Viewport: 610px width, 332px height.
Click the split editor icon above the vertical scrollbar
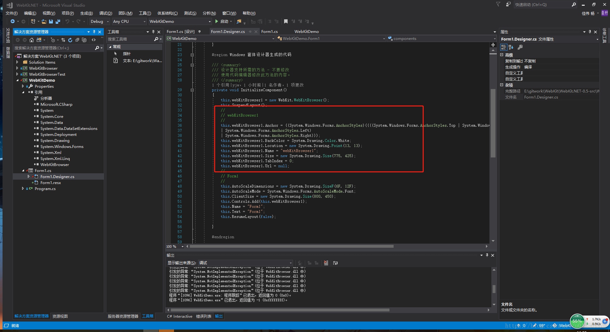point(493,45)
